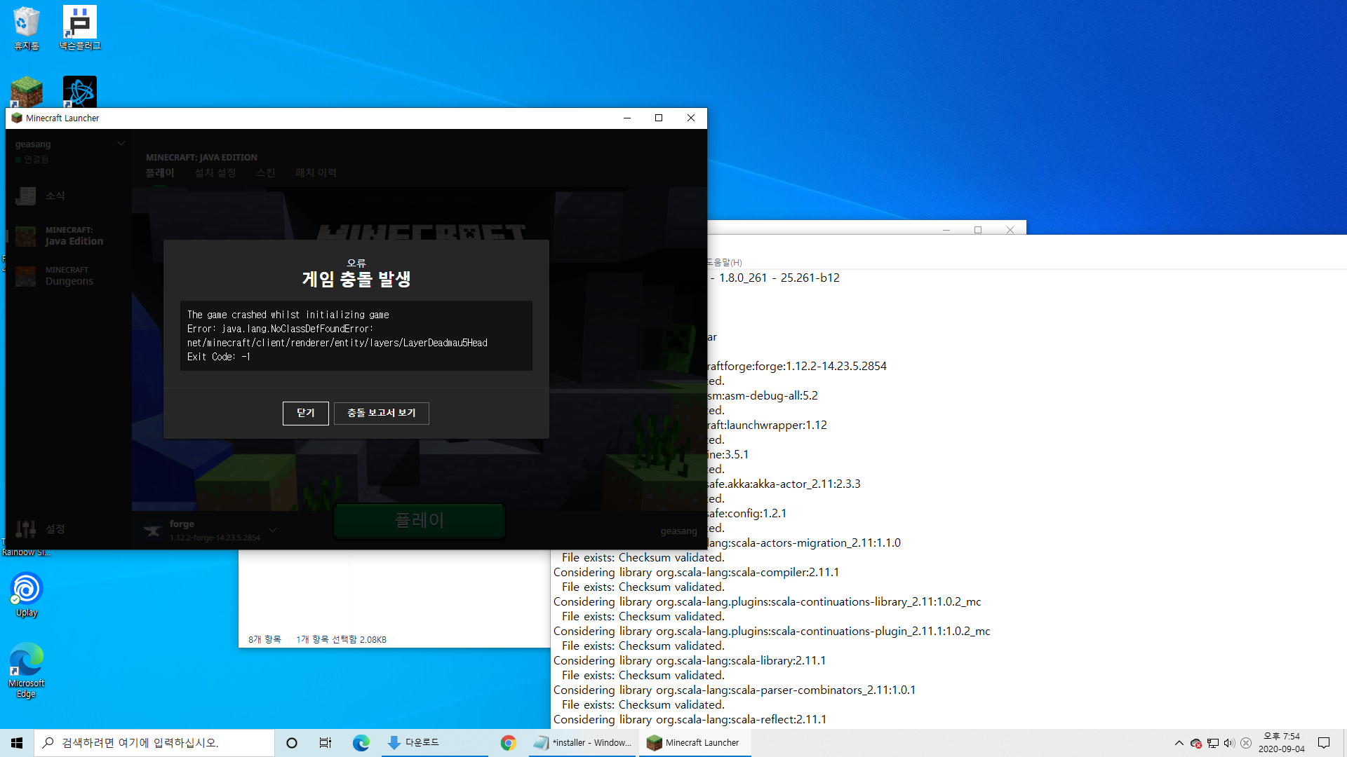The width and height of the screenshot is (1347, 757).
Task: Open the Battle.net desktop shortcut
Action: pyautogui.click(x=80, y=92)
